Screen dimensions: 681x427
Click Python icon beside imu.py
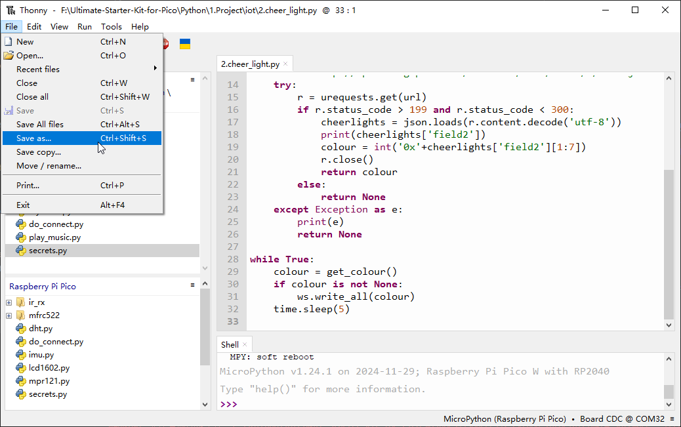click(x=21, y=354)
